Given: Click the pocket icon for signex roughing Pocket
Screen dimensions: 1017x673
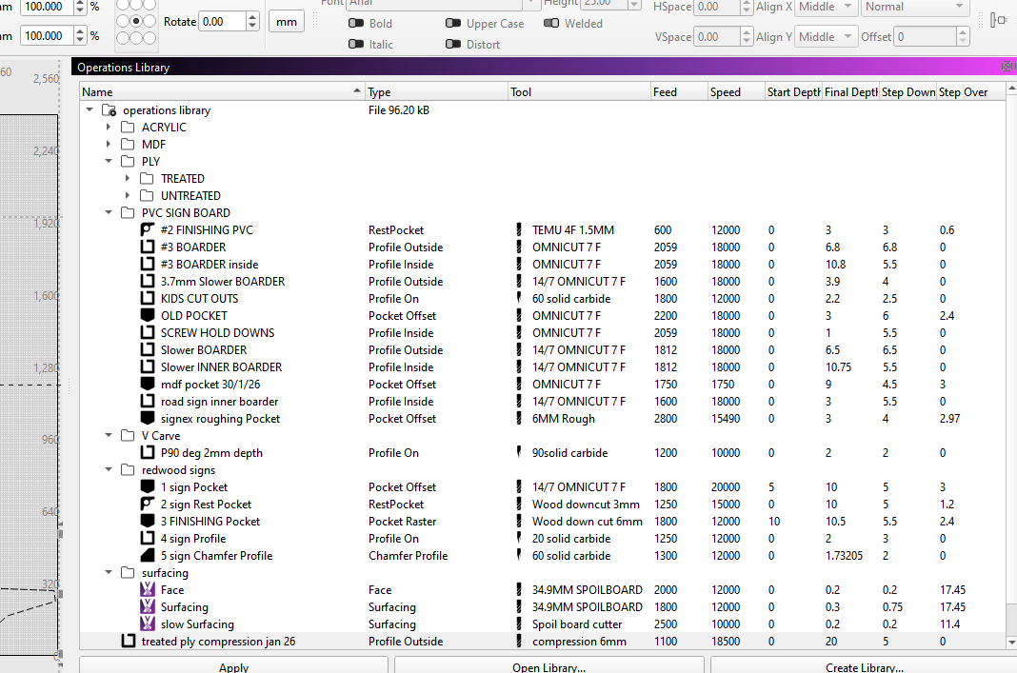Looking at the screenshot, I should (147, 419).
